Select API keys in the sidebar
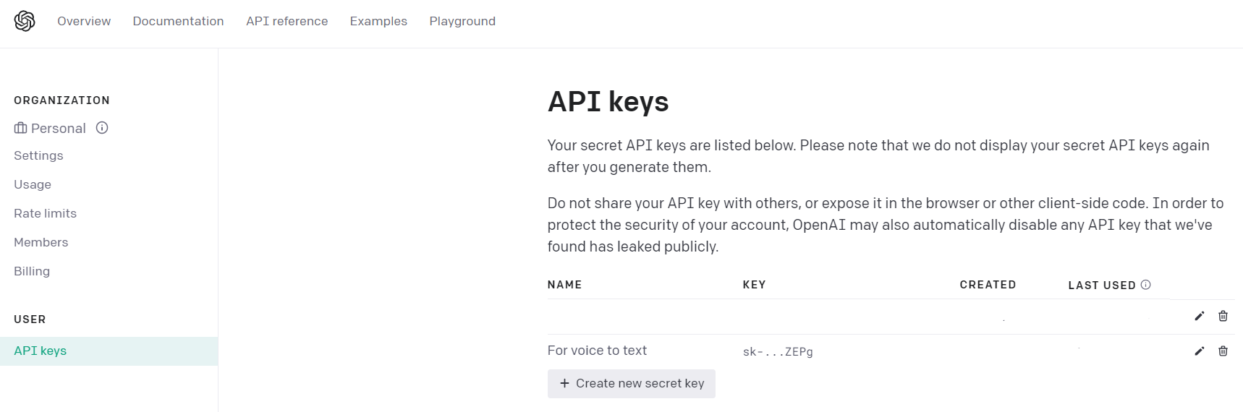The width and height of the screenshot is (1243, 412). [41, 351]
